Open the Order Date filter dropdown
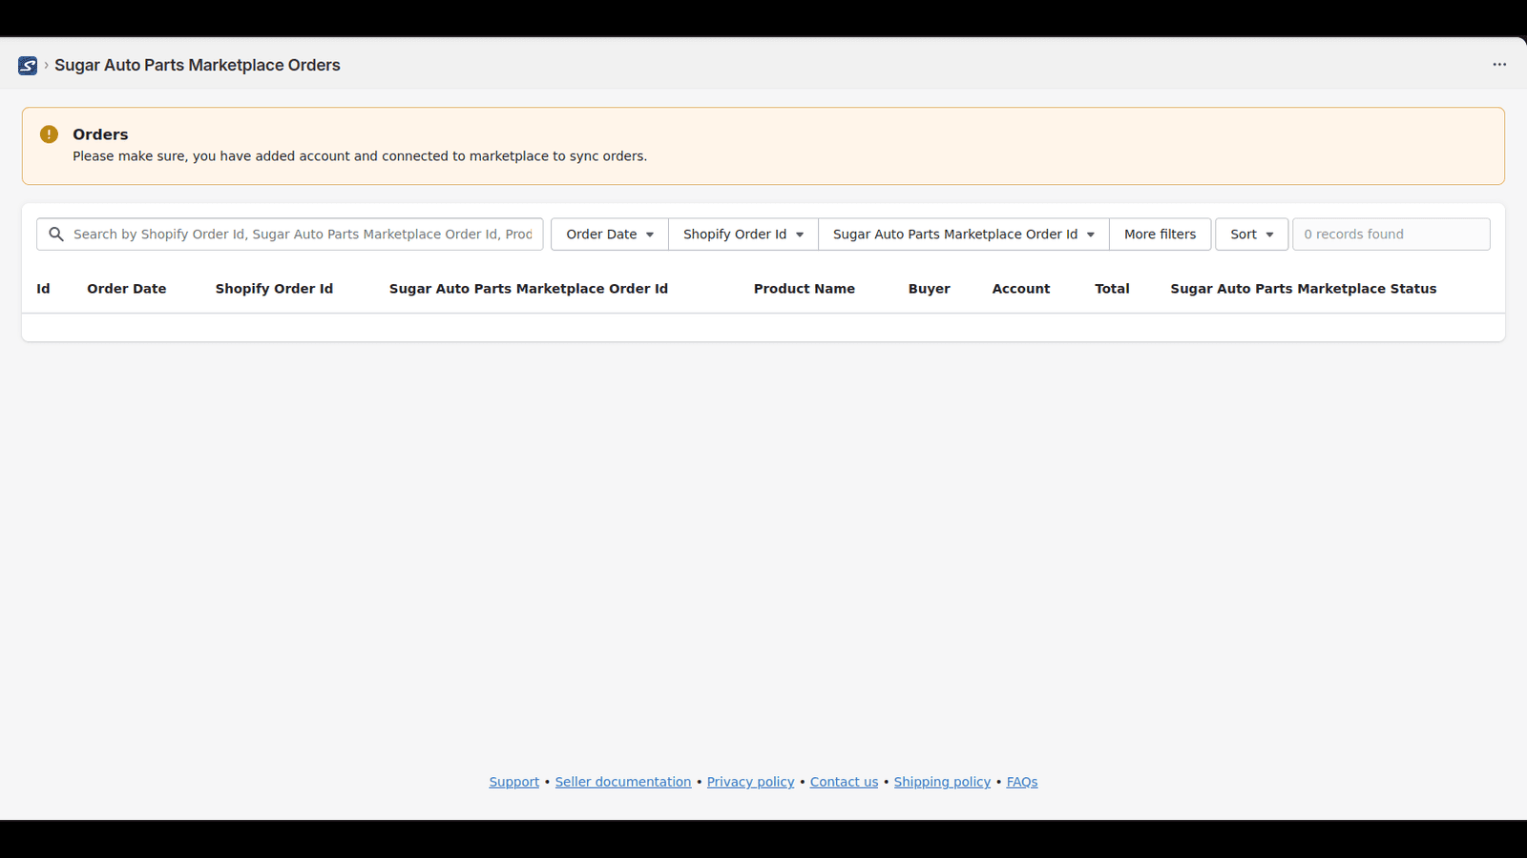The width and height of the screenshot is (1527, 858). click(x=610, y=235)
